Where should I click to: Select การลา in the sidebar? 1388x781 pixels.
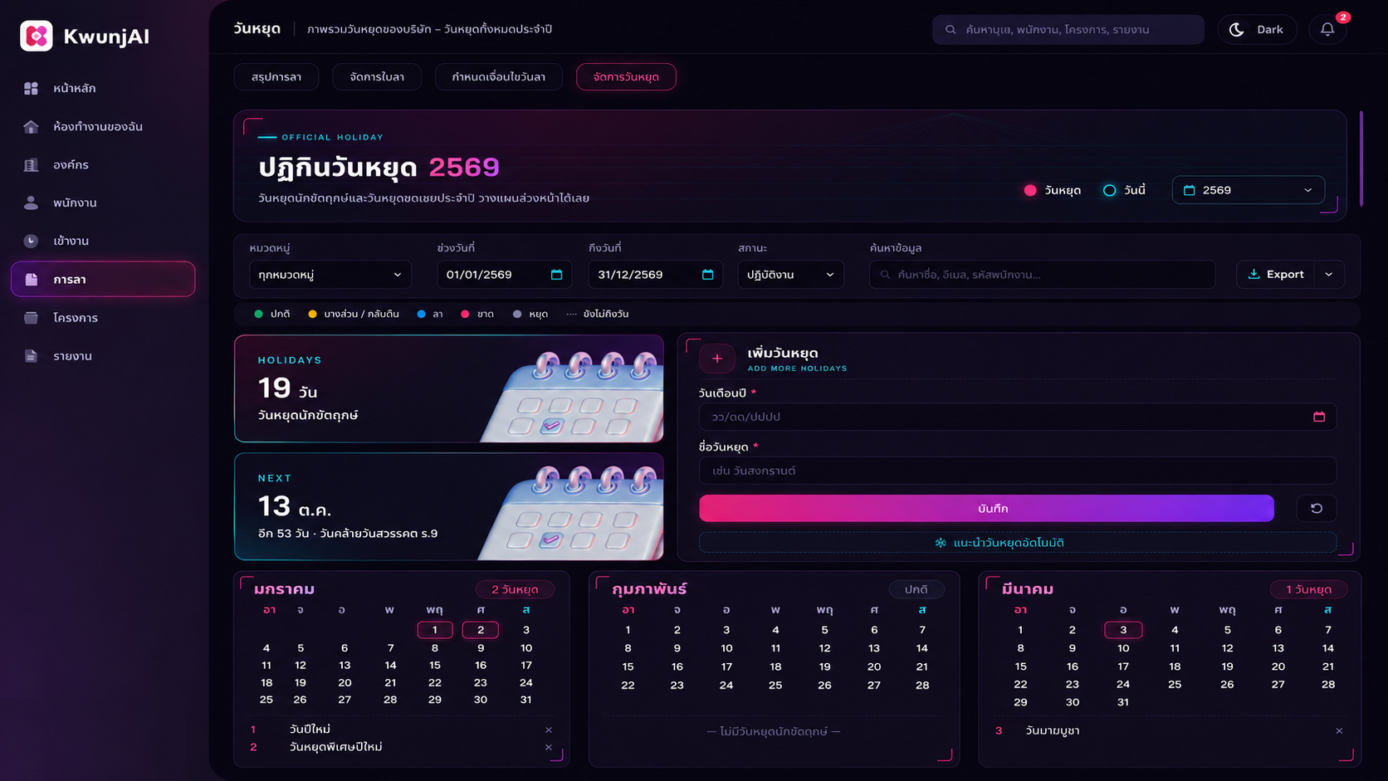click(103, 279)
